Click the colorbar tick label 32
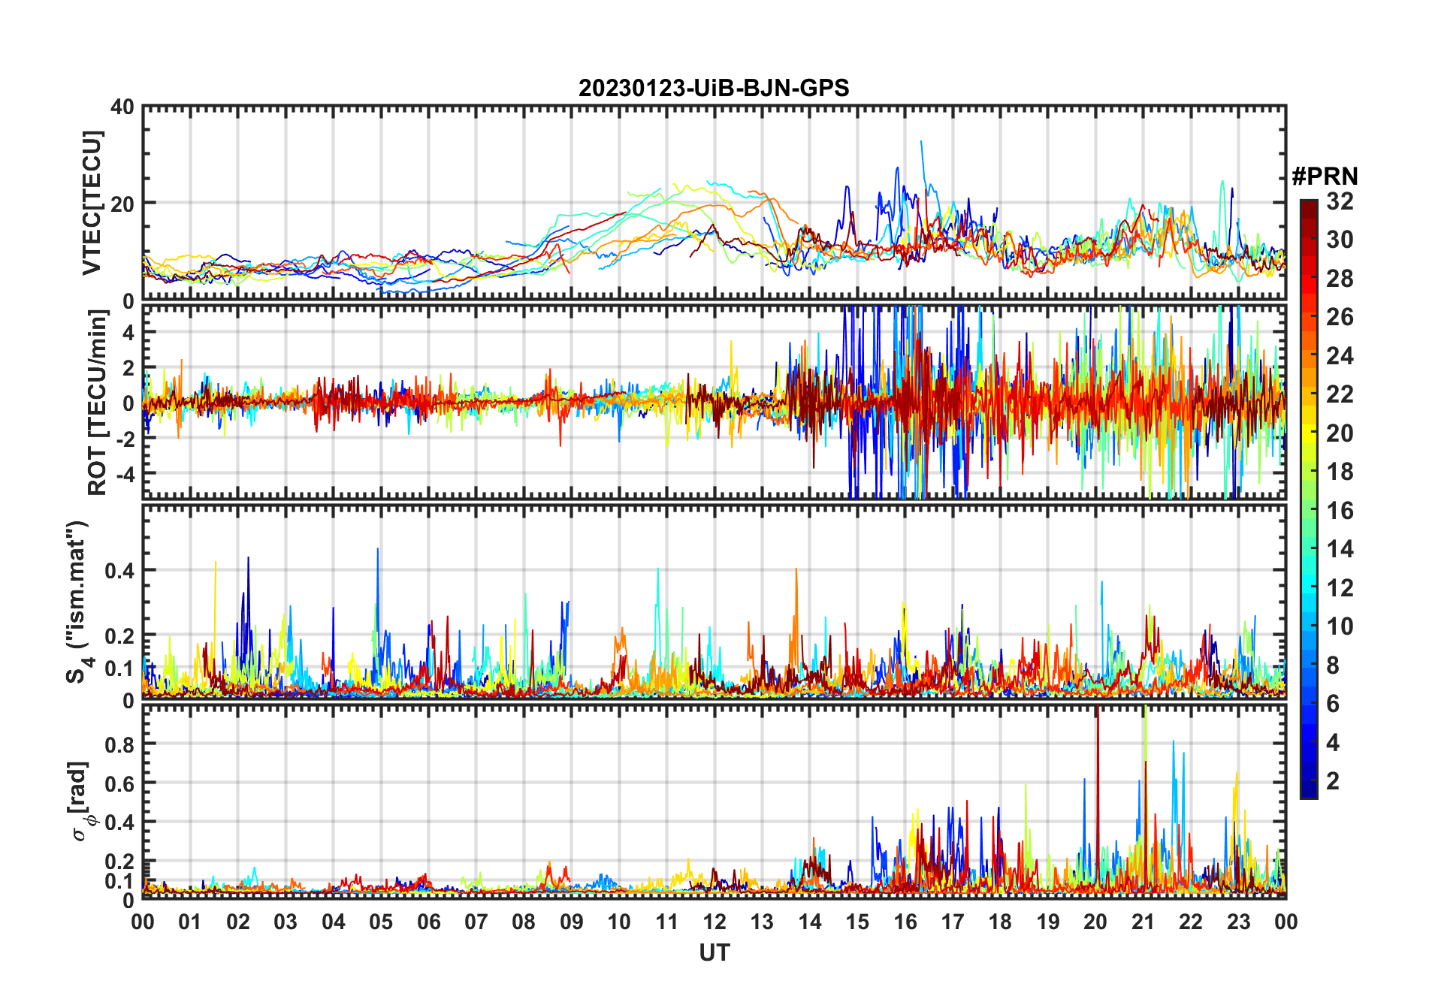The image size is (1429, 999). (1340, 201)
